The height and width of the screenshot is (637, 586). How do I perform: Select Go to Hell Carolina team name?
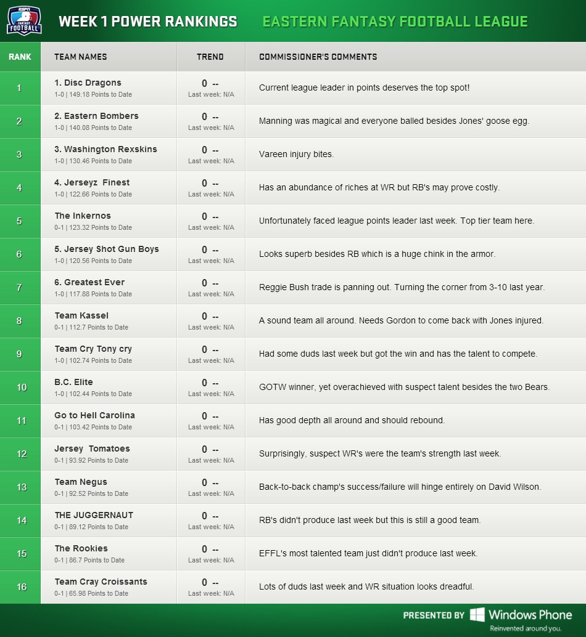click(x=95, y=416)
